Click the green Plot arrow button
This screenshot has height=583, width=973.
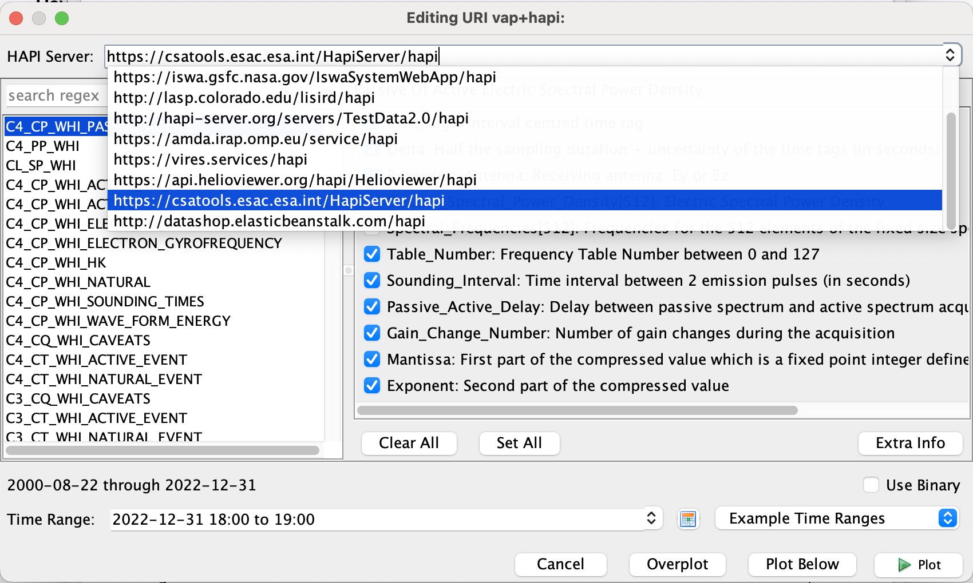919,565
